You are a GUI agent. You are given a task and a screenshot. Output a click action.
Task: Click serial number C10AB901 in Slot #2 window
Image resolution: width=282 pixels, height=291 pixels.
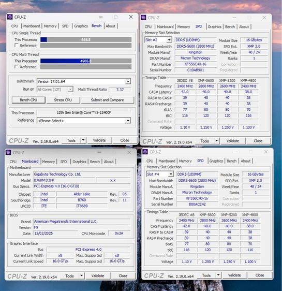(196, 70)
